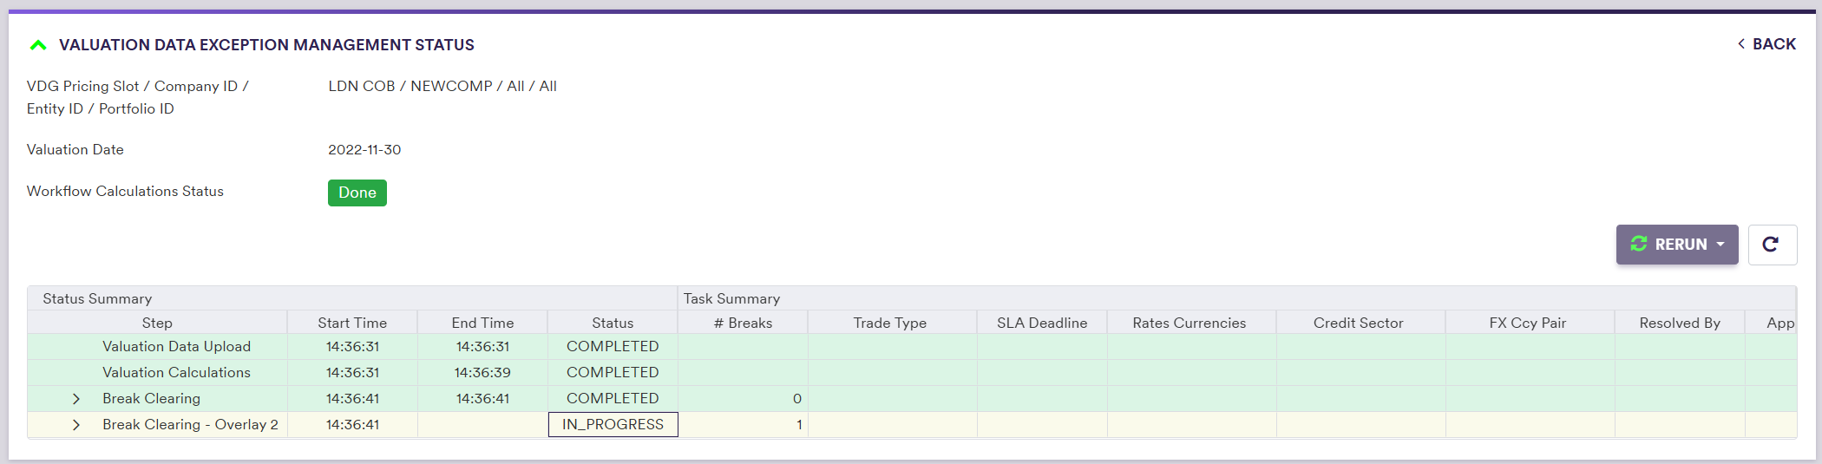
Task: Click the FX Ccy Pair column header
Action: 1527,323
